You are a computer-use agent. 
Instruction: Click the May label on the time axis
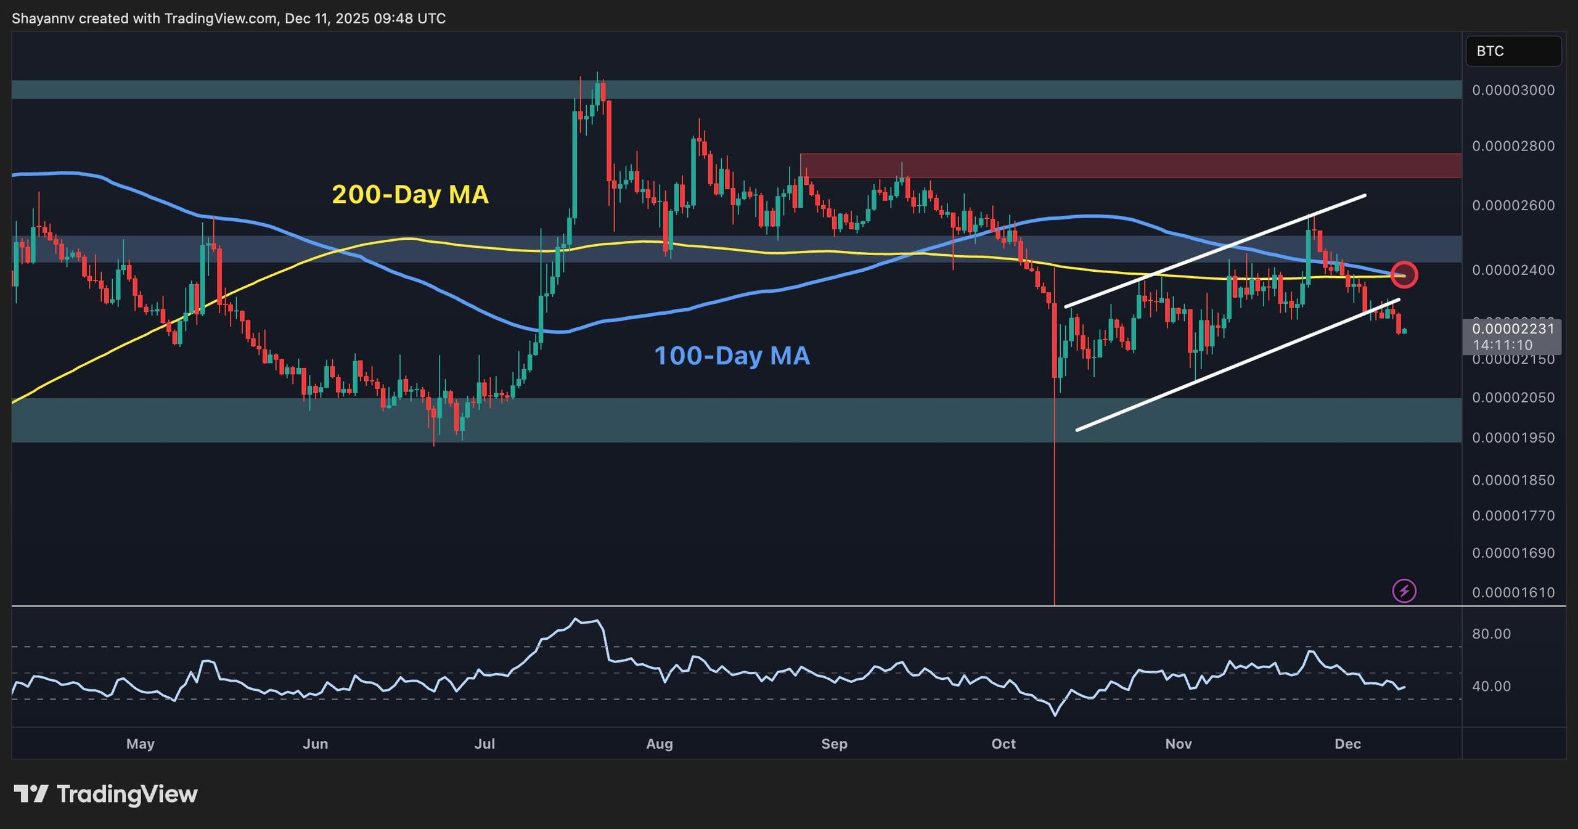coord(141,743)
